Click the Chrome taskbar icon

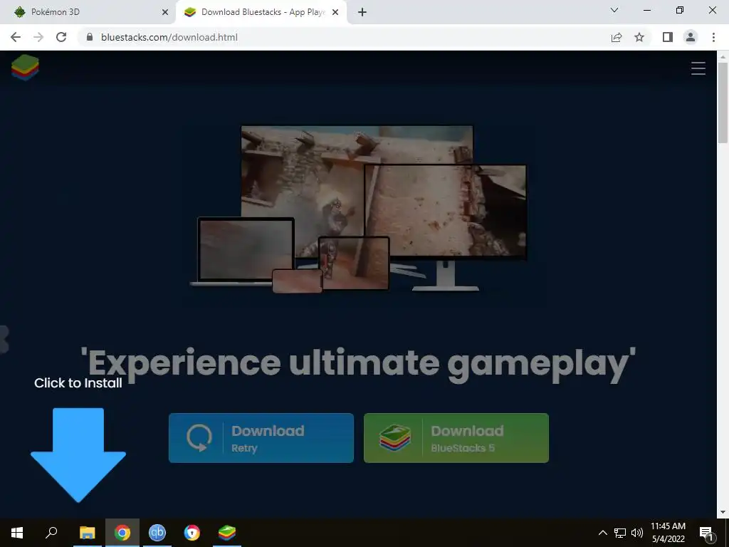click(122, 533)
